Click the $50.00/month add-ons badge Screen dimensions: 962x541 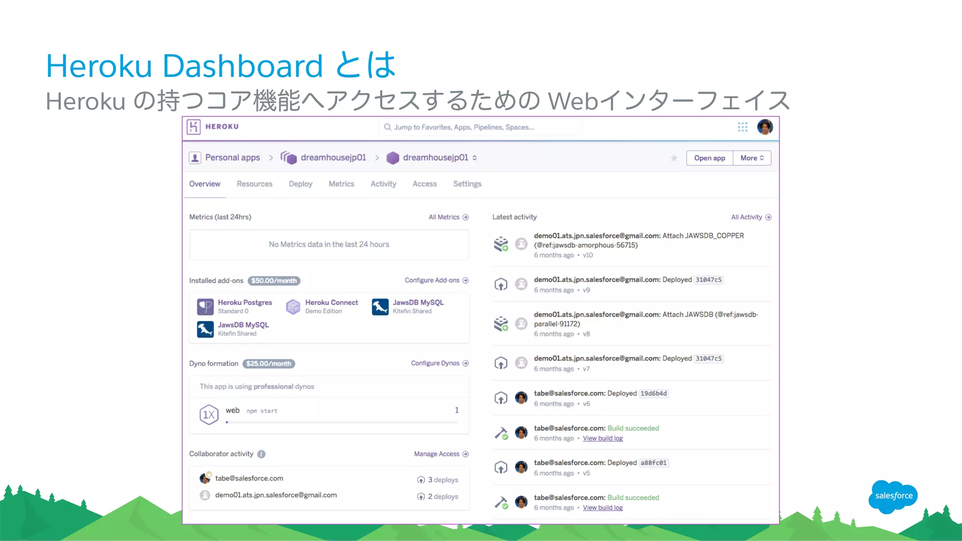[x=274, y=281]
